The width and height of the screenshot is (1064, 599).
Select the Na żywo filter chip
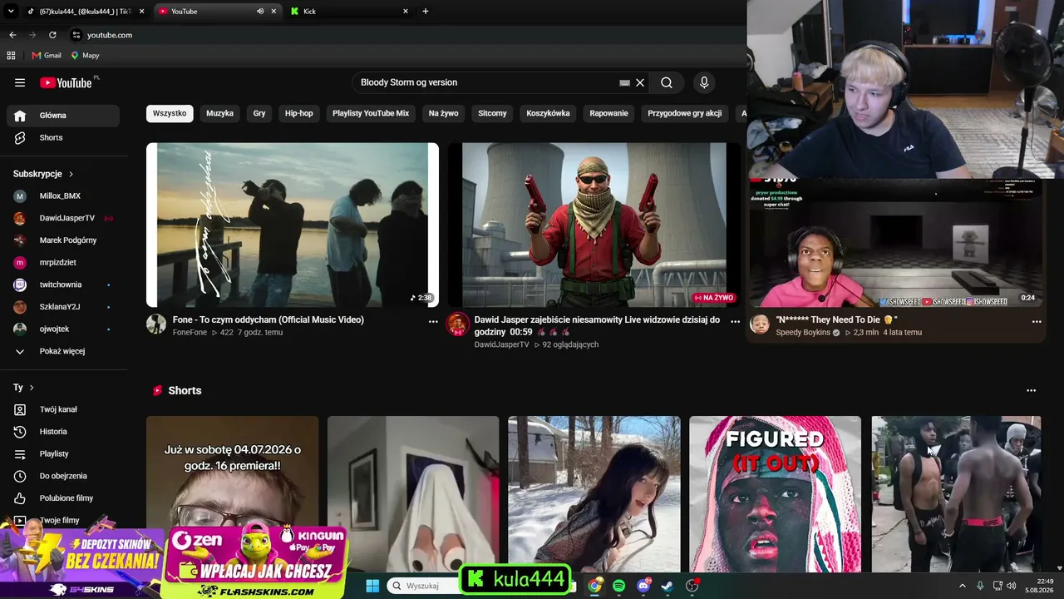pyautogui.click(x=444, y=113)
